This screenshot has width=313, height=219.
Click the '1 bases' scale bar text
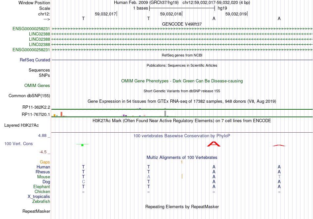click(141, 8)
